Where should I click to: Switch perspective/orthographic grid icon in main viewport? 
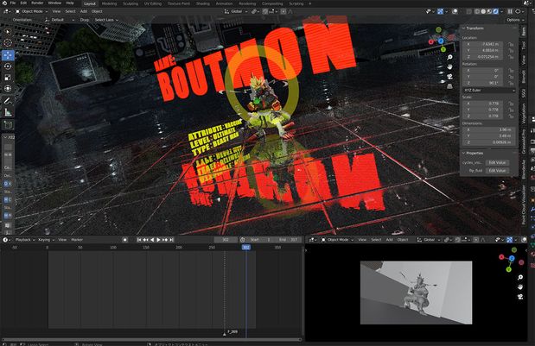click(449, 85)
